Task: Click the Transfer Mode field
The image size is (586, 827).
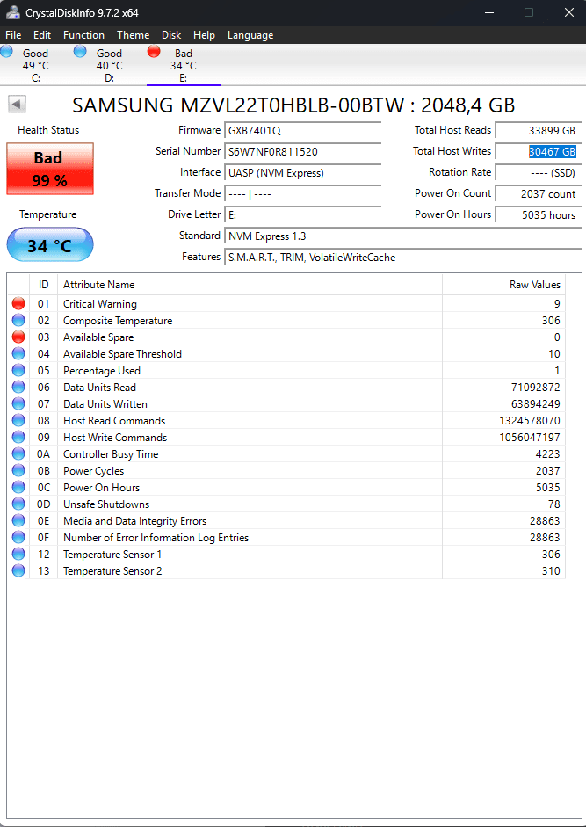Action: tap(303, 194)
